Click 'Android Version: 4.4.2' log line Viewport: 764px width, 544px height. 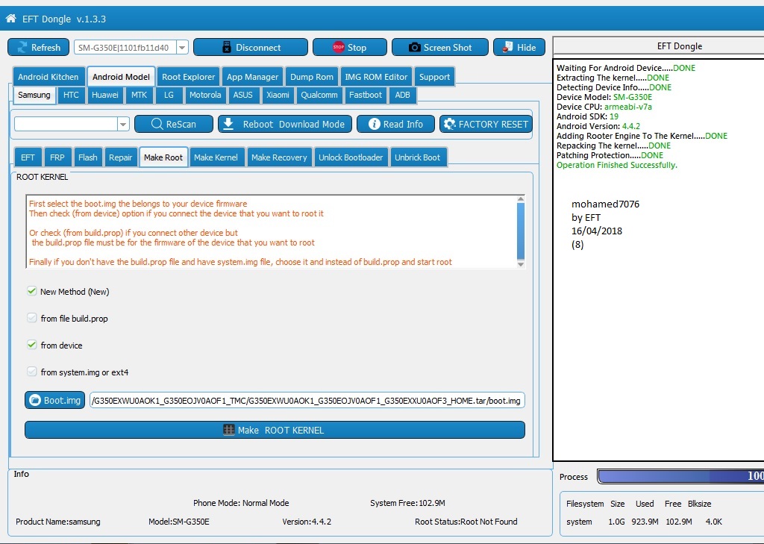point(598,126)
